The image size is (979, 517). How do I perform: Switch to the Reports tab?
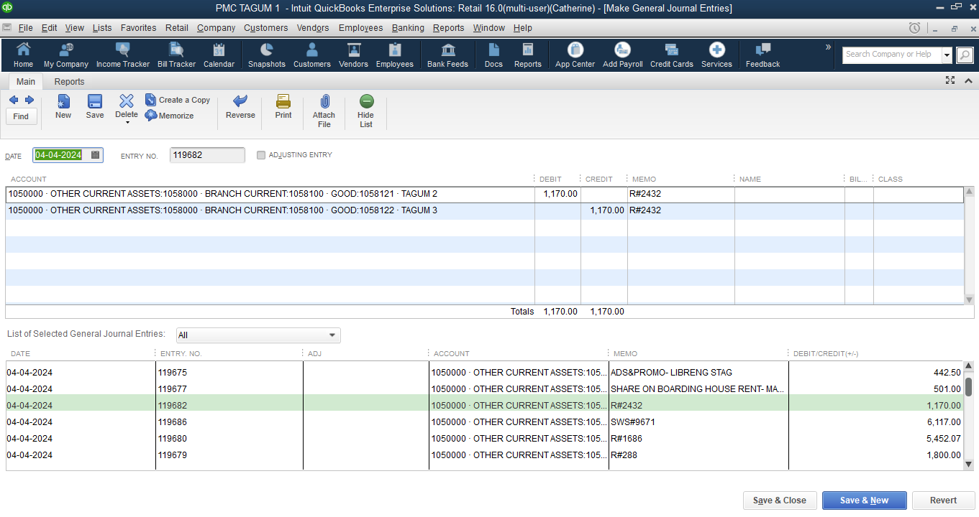[x=69, y=81]
